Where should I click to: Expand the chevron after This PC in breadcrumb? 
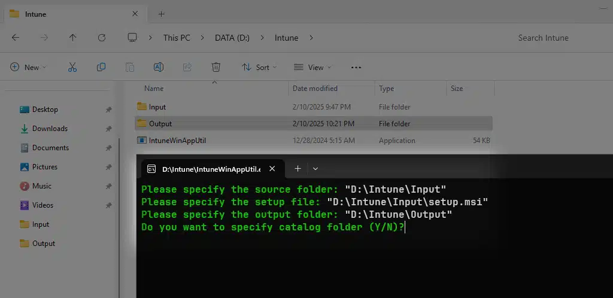202,38
